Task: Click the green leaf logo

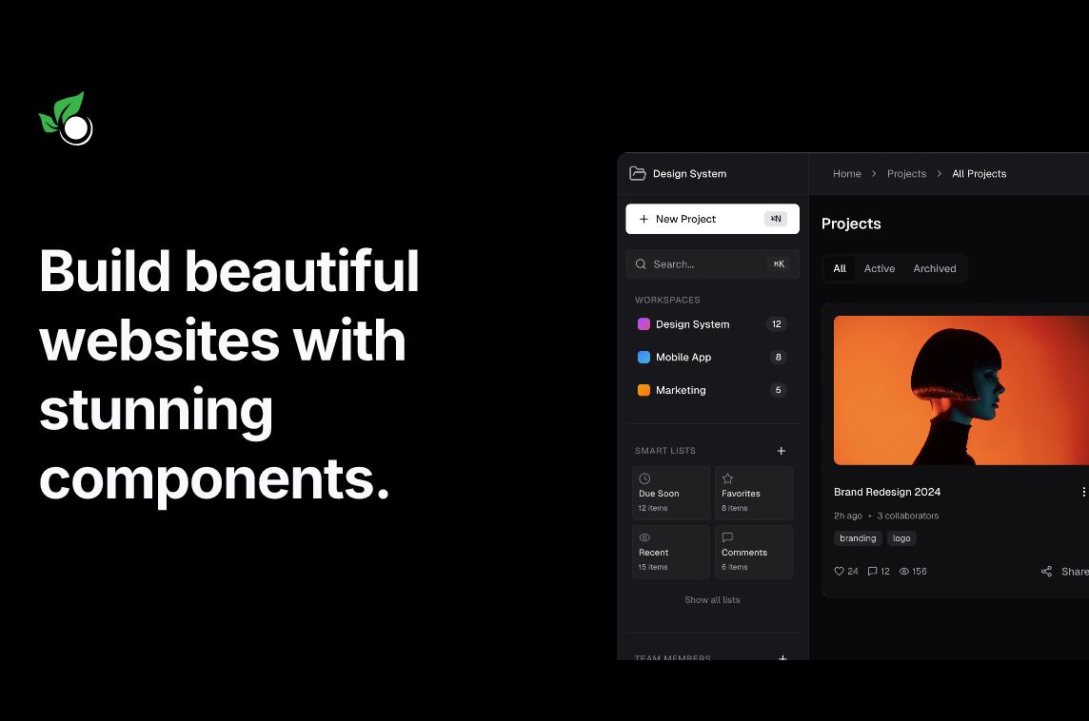Action: (66, 119)
